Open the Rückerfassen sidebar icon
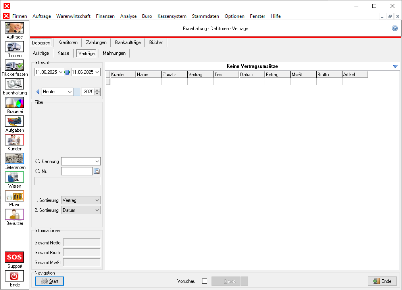Screen dimensions: 402x290 (14, 65)
